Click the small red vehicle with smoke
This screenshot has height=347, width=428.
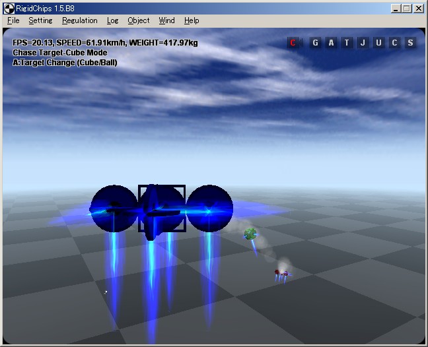[281, 272]
